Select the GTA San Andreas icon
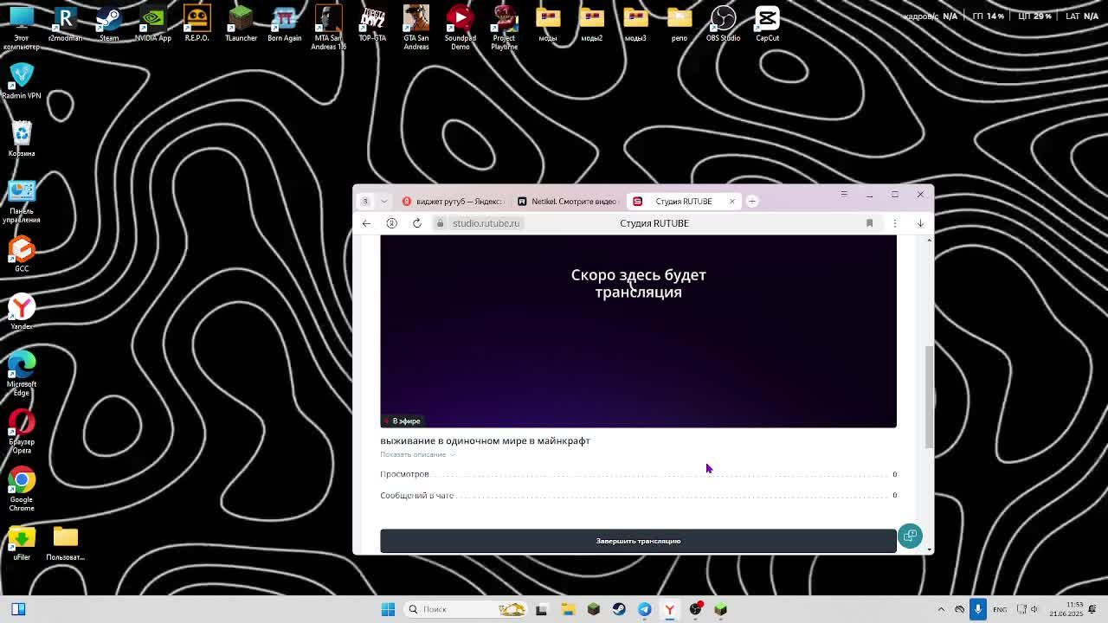 pos(416,28)
